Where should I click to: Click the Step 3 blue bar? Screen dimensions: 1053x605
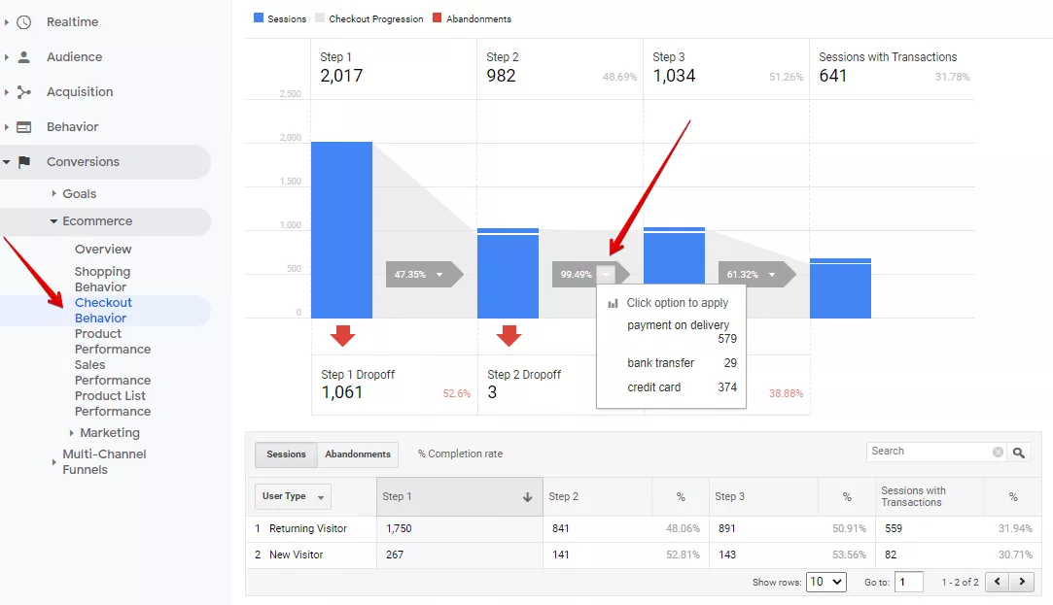click(674, 255)
